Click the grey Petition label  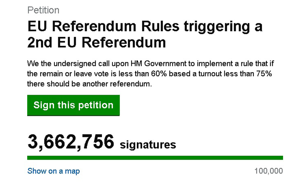pos(43,10)
